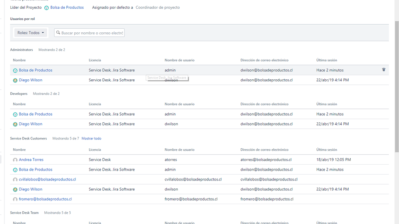Click Hace 2 minutos in Administrators admin row
399x224 pixels.
pyautogui.click(x=330, y=70)
